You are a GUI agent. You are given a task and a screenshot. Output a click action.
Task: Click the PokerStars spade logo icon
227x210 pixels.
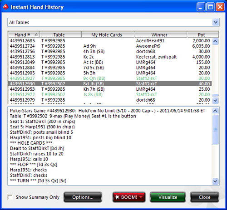click(6, 7)
